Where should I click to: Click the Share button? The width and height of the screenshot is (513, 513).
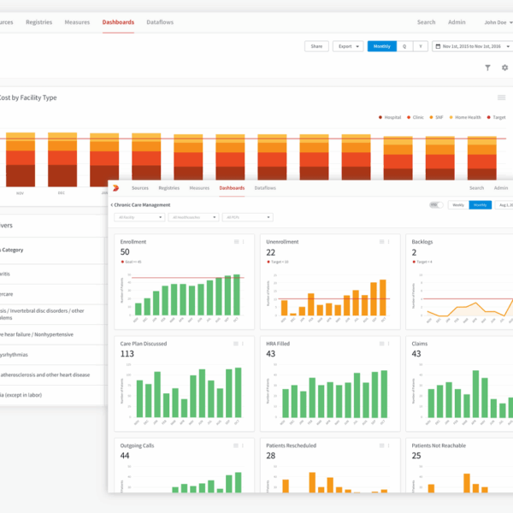point(316,46)
